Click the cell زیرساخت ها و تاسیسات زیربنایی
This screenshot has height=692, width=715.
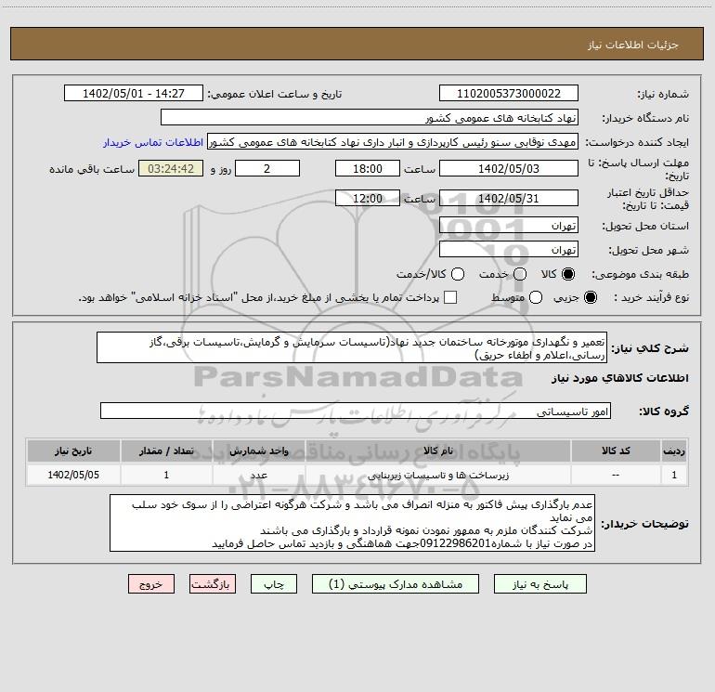437,475
